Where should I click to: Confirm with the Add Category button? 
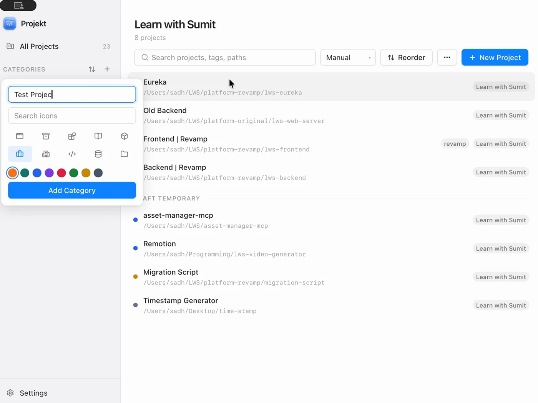72,190
